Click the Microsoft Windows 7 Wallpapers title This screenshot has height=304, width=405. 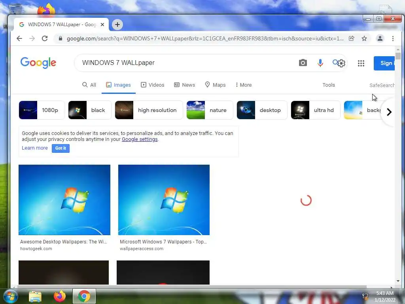click(163, 242)
